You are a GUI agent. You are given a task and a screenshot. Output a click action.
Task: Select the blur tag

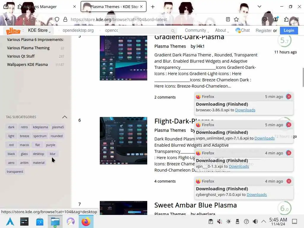[x=53, y=154]
